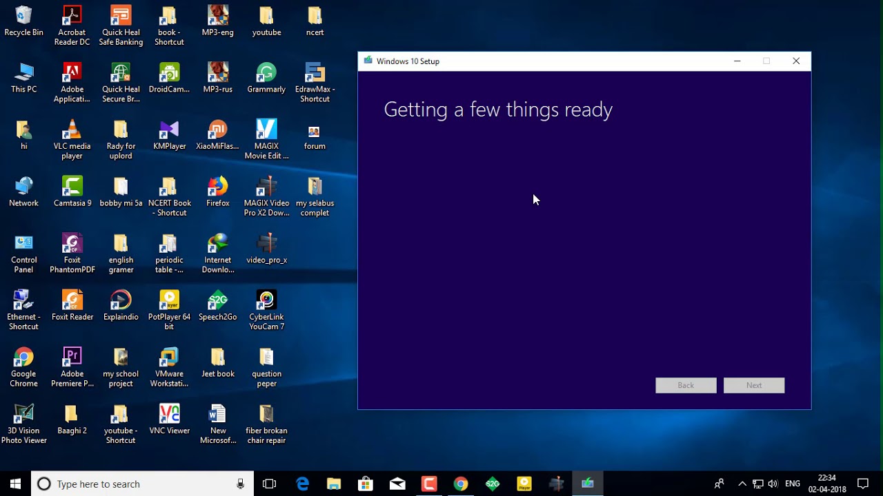Screen dimensions: 883x496
Task: Launch Microsoft Edge from the taskbar
Action: click(302, 484)
